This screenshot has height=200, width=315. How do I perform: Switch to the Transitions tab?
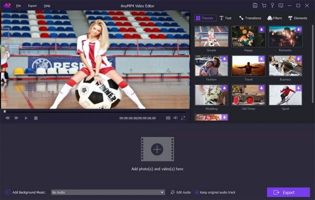tap(250, 18)
